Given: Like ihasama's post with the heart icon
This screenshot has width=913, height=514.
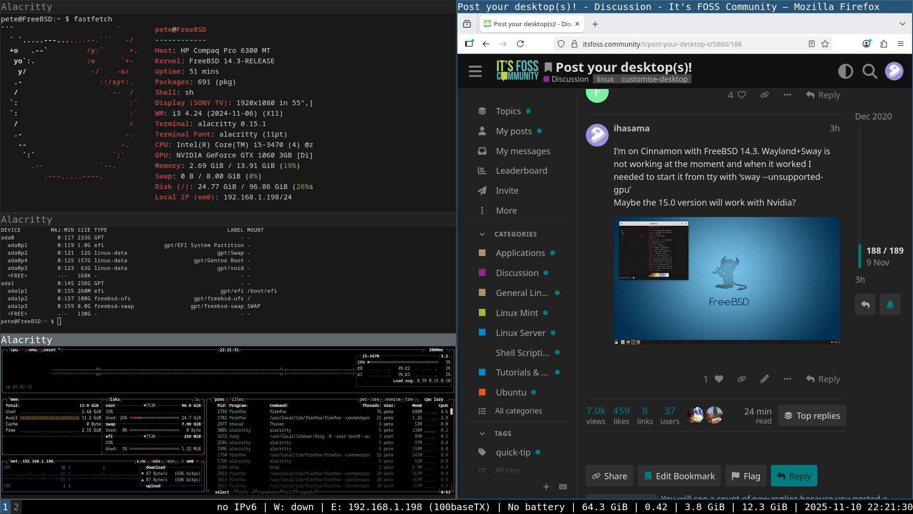Looking at the screenshot, I should pos(719,379).
